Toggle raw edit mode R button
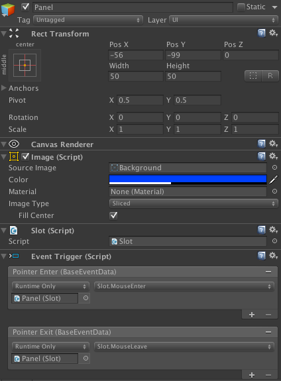The width and height of the screenshot is (281, 381). (x=270, y=76)
